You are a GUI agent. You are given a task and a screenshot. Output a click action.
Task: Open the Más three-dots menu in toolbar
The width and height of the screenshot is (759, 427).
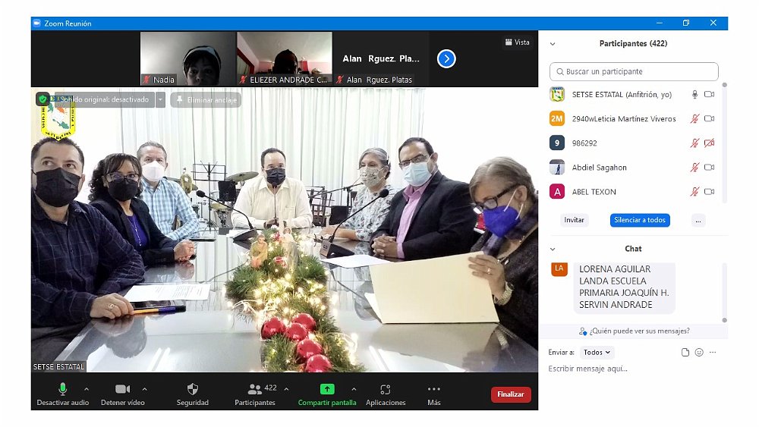pos(433,389)
